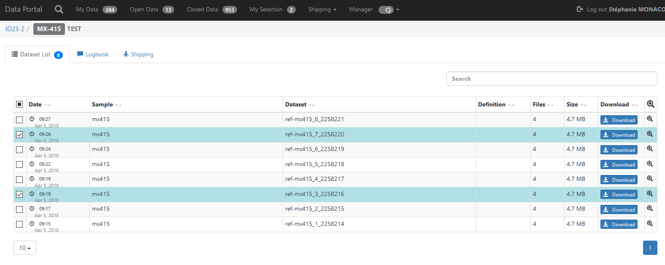Click zoom icon for ref-mx415_8_2258221 row
Screen dimensions: 665x265
650,119
